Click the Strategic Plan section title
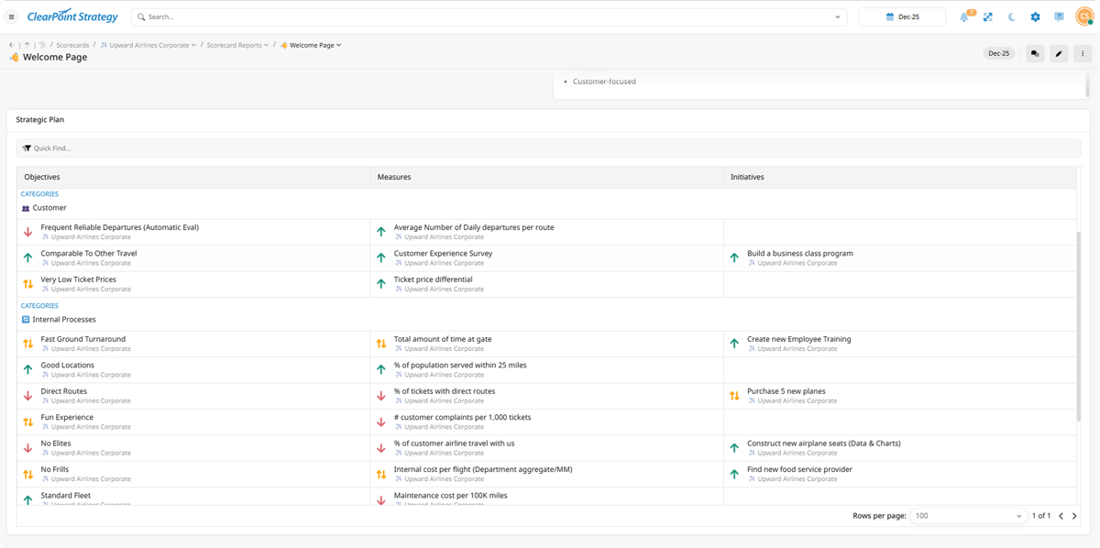The width and height of the screenshot is (1100, 548). [x=40, y=120]
